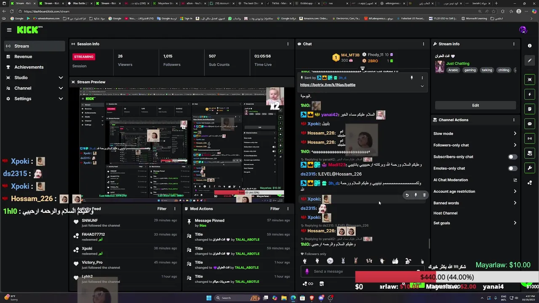The image size is (539, 303).
Task: Open Activity Feed three-dot options
Action: 175,209
